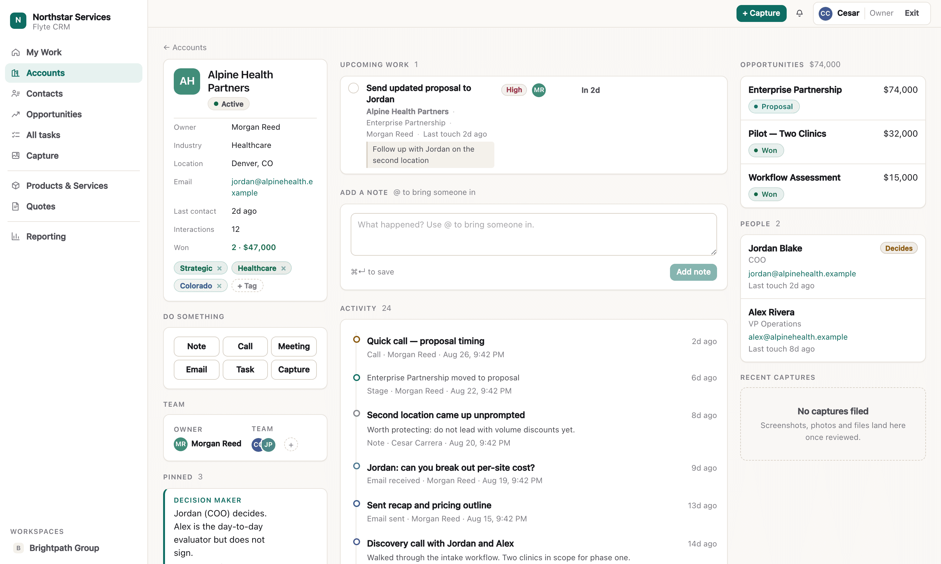Viewport: 941px width, 564px height.
Task: Go back to Accounts list
Action: point(185,48)
